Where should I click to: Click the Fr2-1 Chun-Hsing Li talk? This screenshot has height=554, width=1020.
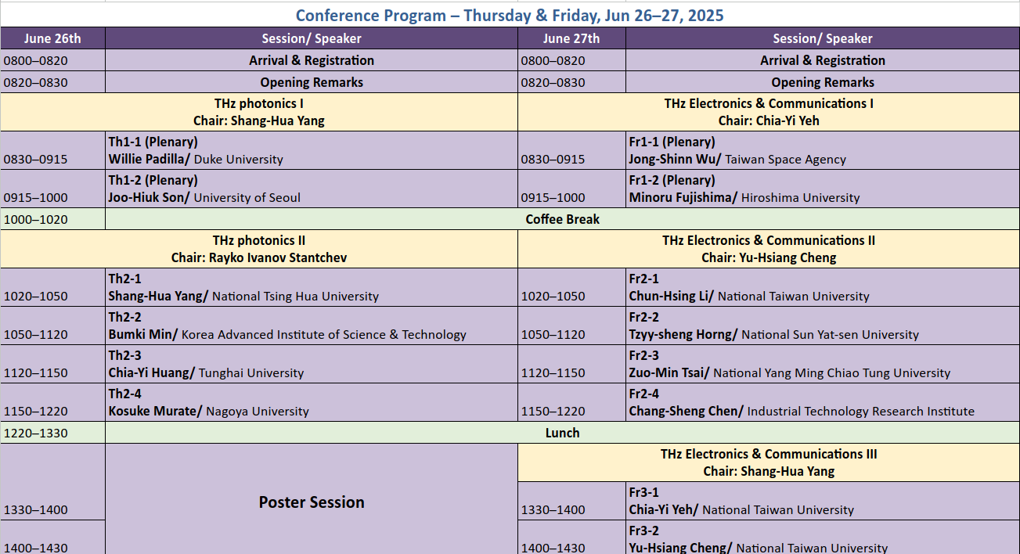[822, 287]
